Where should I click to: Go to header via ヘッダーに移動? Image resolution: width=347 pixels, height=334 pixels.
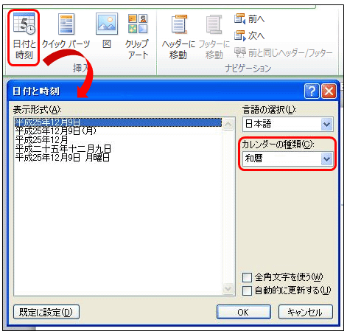coord(178,37)
